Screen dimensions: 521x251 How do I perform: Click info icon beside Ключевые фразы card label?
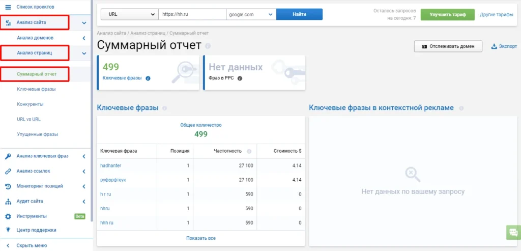click(148, 78)
